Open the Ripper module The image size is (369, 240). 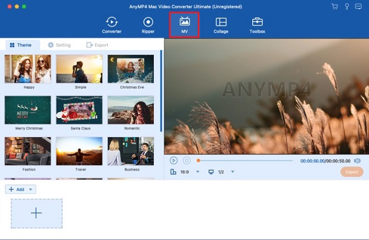coord(148,25)
